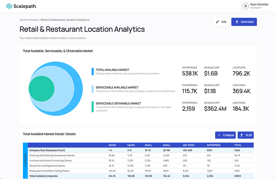Click the vertical COMPANIES side label
The image size is (276, 179).
click(25, 160)
